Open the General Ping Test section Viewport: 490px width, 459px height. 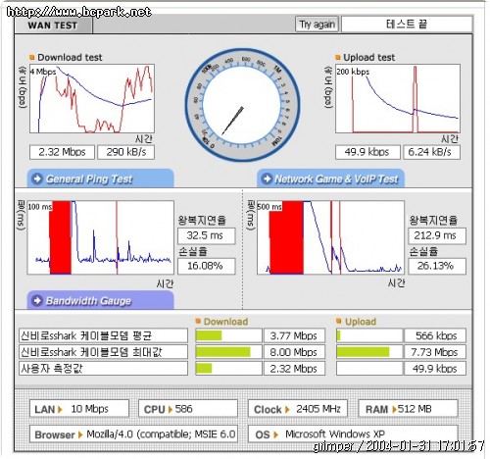point(100,178)
